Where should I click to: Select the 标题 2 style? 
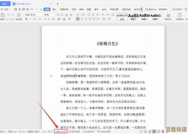click(x=144, y=17)
